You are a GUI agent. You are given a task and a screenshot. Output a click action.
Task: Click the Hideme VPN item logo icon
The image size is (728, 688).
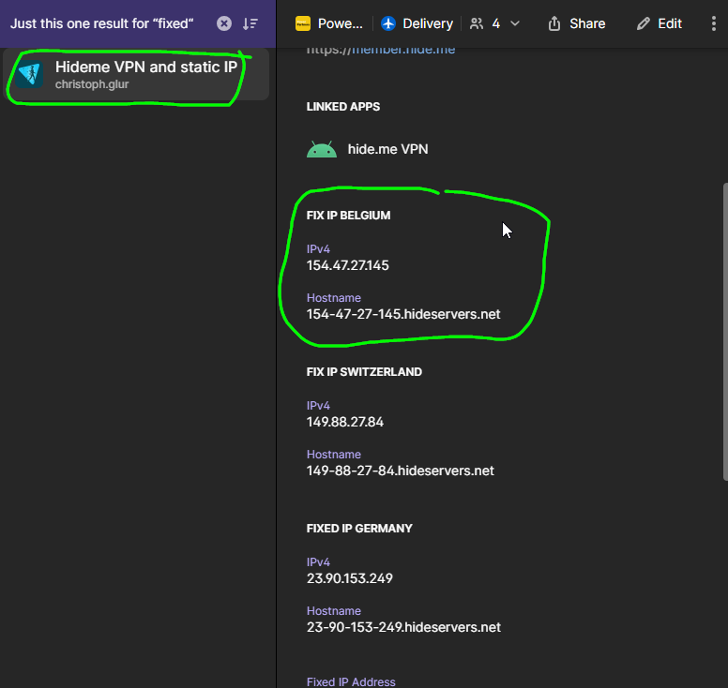coord(29,74)
